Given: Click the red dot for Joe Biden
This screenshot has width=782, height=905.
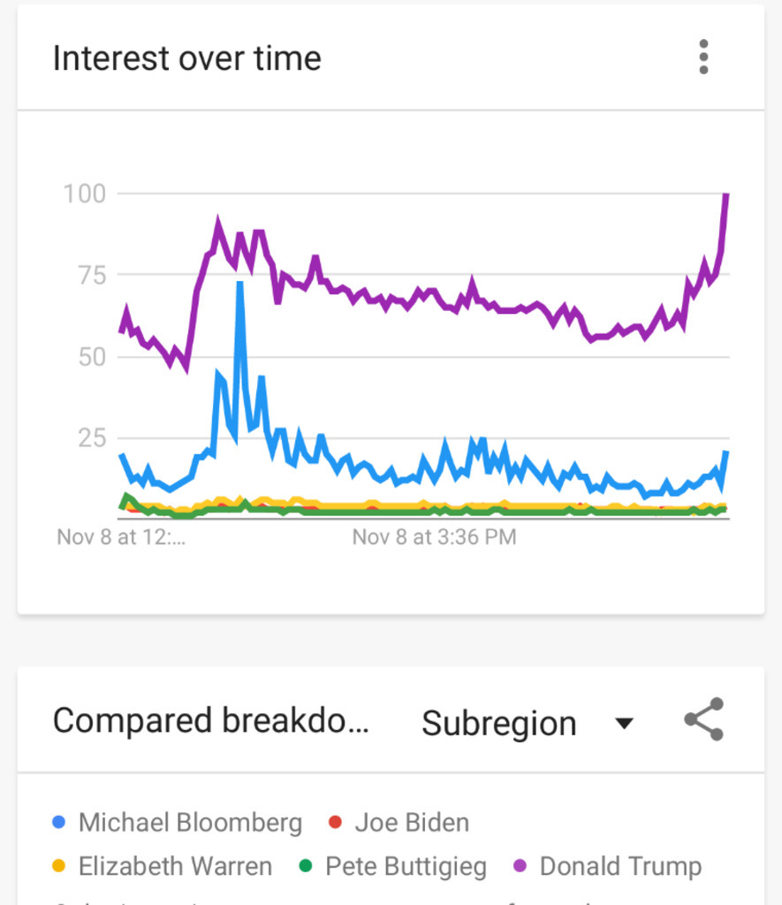Looking at the screenshot, I should 335,822.
